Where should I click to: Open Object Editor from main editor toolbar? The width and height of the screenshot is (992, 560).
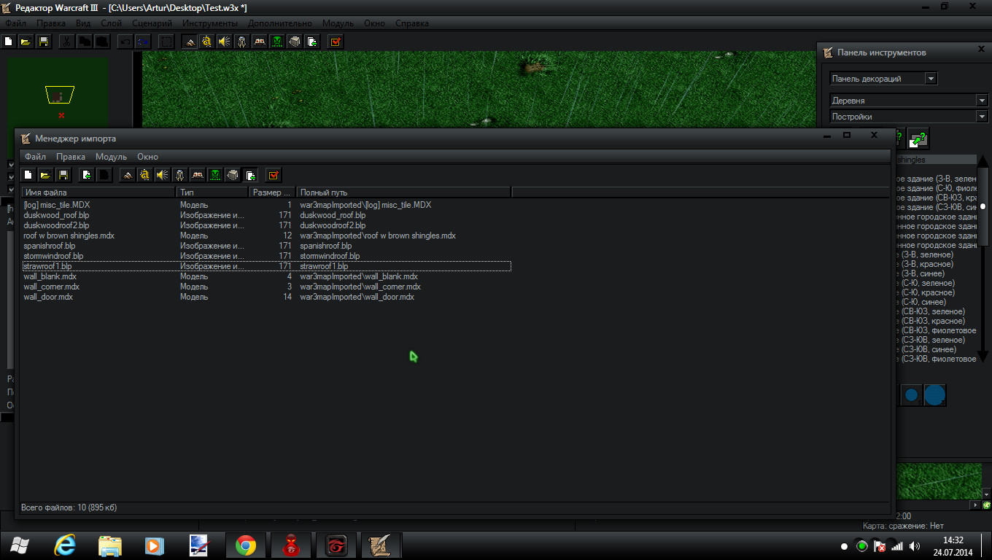click(242, 42)
